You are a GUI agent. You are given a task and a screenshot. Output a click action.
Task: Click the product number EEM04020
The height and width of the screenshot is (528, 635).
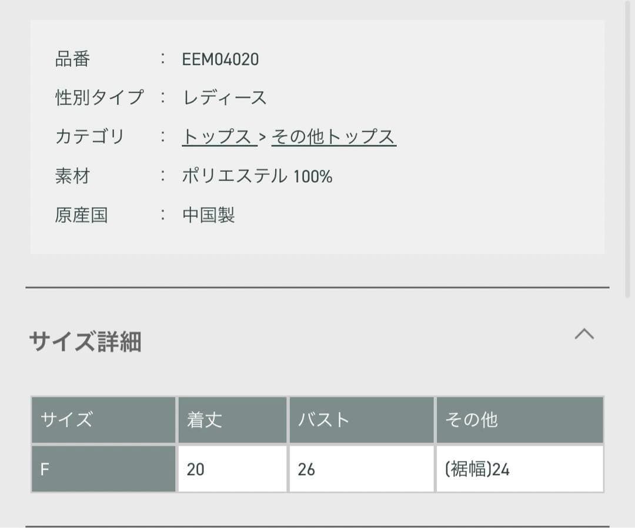pos(220,59)
